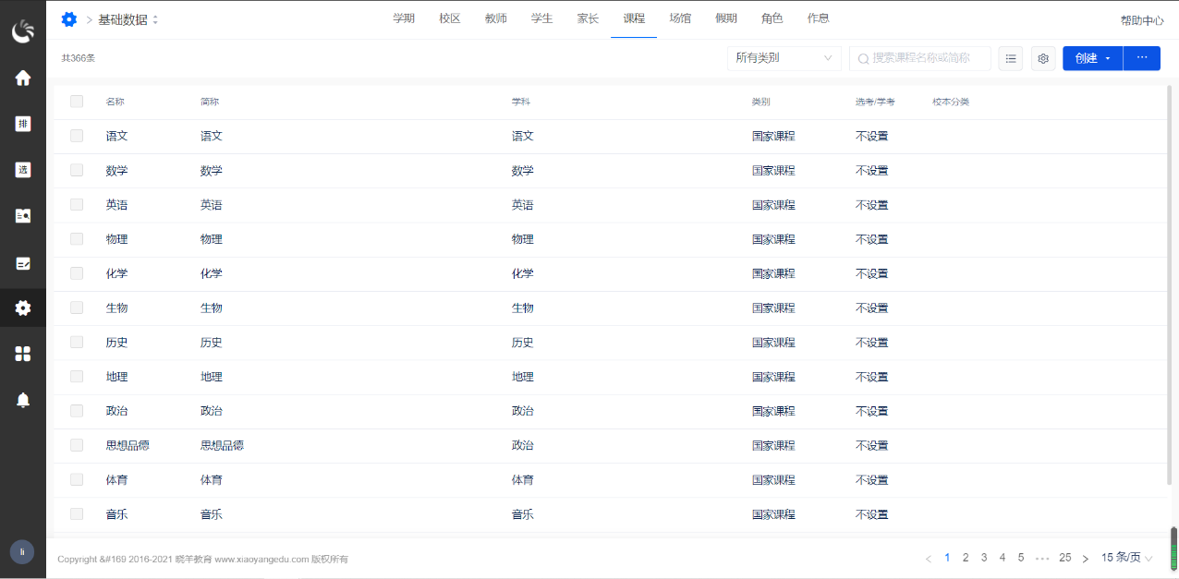Click the 化学 course name link
Image resolution: width=1179 pixels, height=579 pixels.
(117, 272)
